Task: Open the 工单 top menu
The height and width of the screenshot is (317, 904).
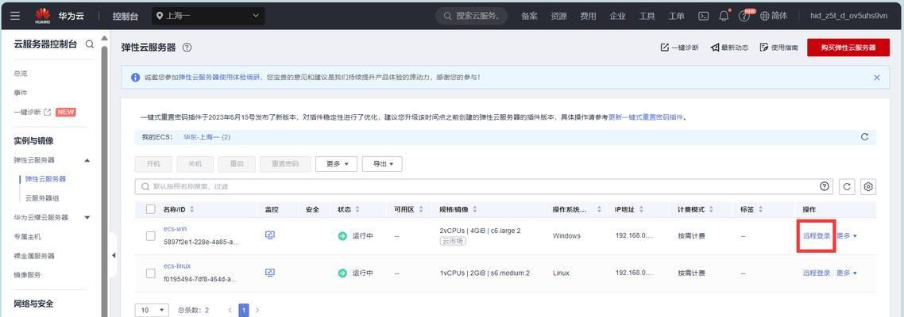Action: pos(676,16)
